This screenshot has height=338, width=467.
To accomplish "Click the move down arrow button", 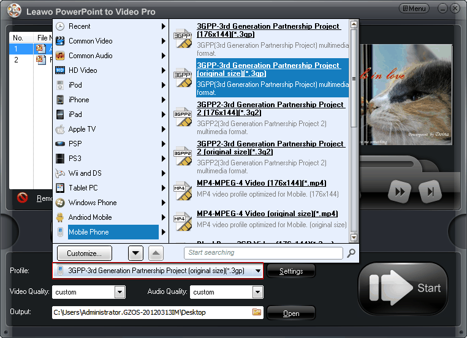I will 136,254.
